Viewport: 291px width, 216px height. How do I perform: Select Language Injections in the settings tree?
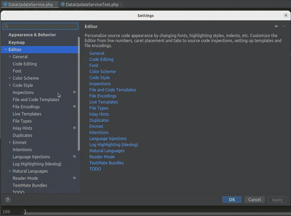pyautogui.click(x=31, y=157)
